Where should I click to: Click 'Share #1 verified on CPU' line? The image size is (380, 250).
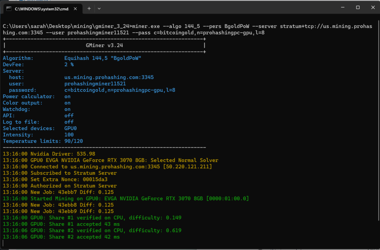(92, 218)
